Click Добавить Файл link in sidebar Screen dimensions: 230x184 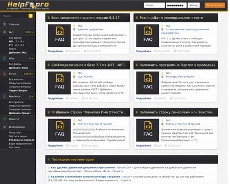pos(18,68)
